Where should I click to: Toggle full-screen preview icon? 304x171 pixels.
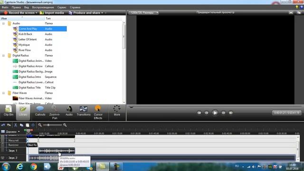pos(291,13)
